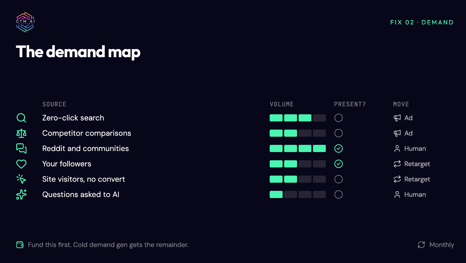
Task: Click the scales icon for Competitor comparisons
Action: pos(21,133)
